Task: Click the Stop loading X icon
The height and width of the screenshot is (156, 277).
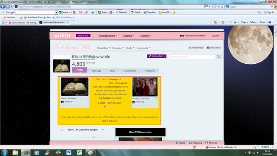Action: click(x=222, y=7)
